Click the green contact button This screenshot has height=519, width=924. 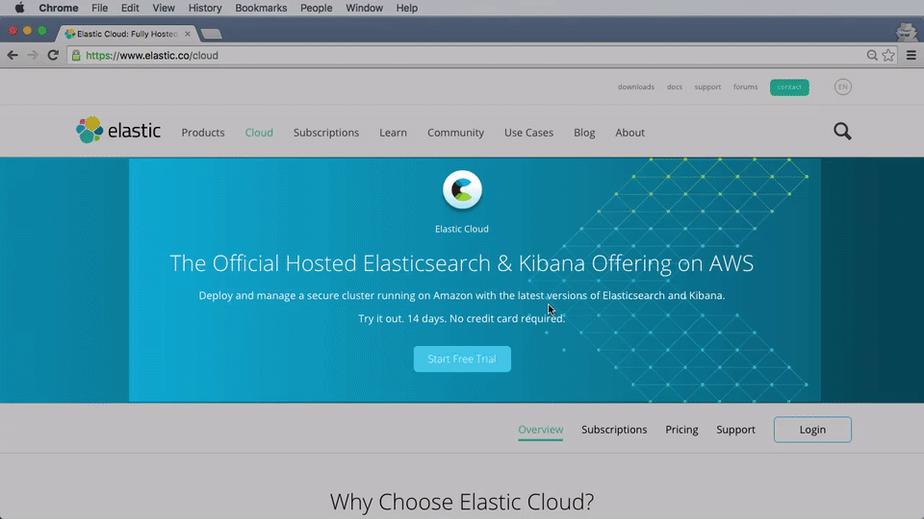(x=789, y=87)
